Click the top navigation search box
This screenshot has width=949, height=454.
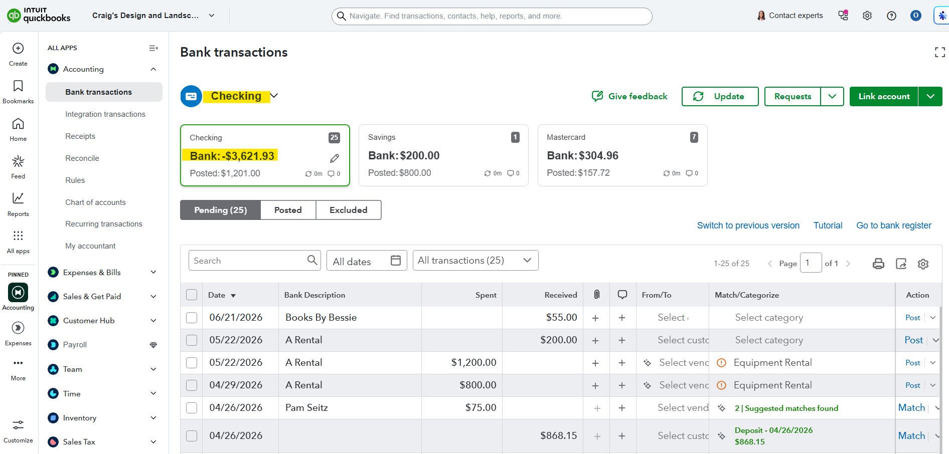tap(492, 16)
